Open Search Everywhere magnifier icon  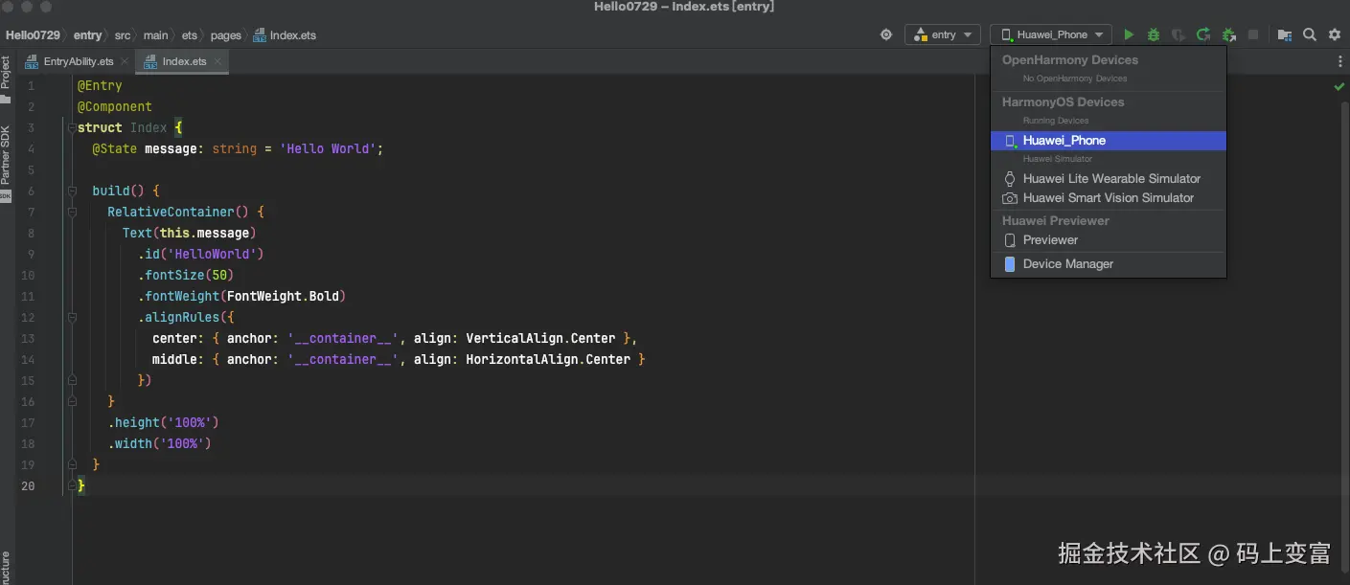tap(1310, 34)
